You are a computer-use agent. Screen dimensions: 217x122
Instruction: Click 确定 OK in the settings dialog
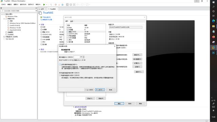pos(119,104)
